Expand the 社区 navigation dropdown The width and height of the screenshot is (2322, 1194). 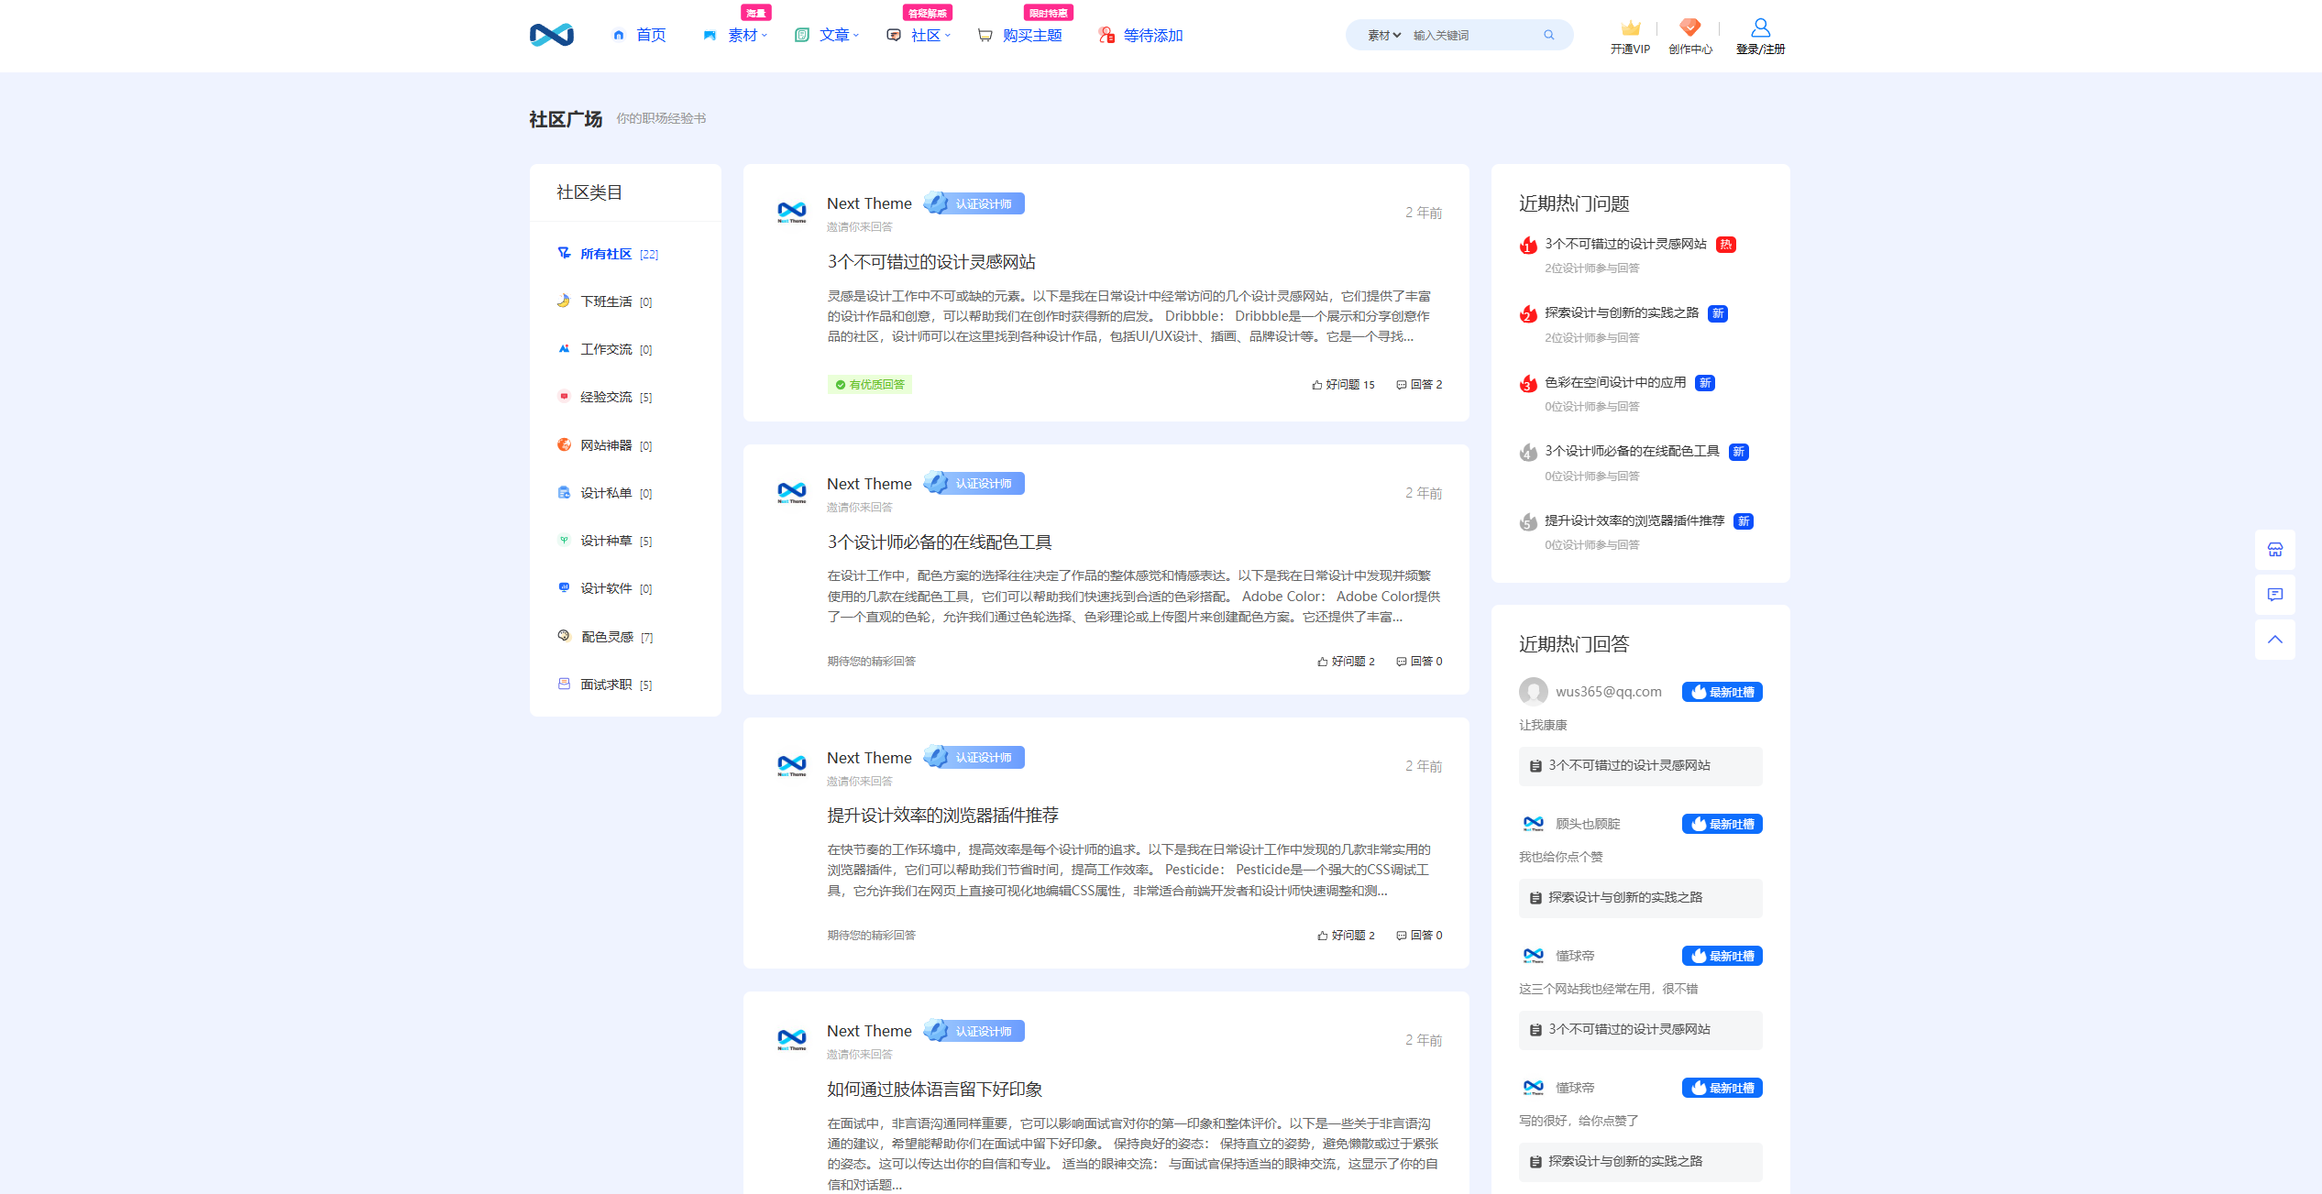pos(930,35)
